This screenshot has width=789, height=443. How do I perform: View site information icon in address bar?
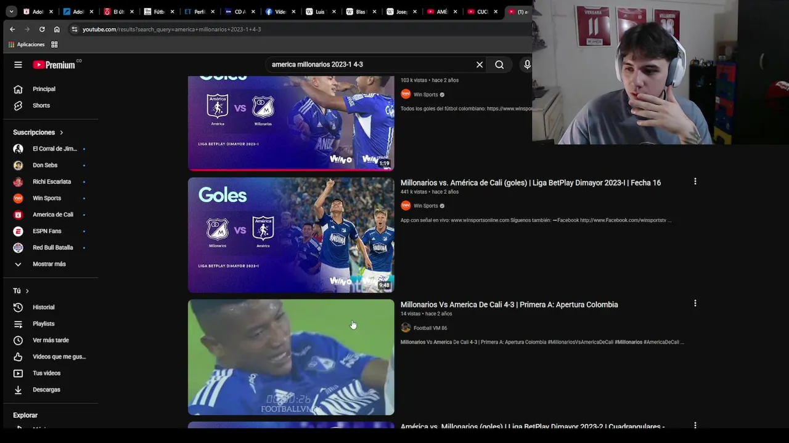(75, 29)
